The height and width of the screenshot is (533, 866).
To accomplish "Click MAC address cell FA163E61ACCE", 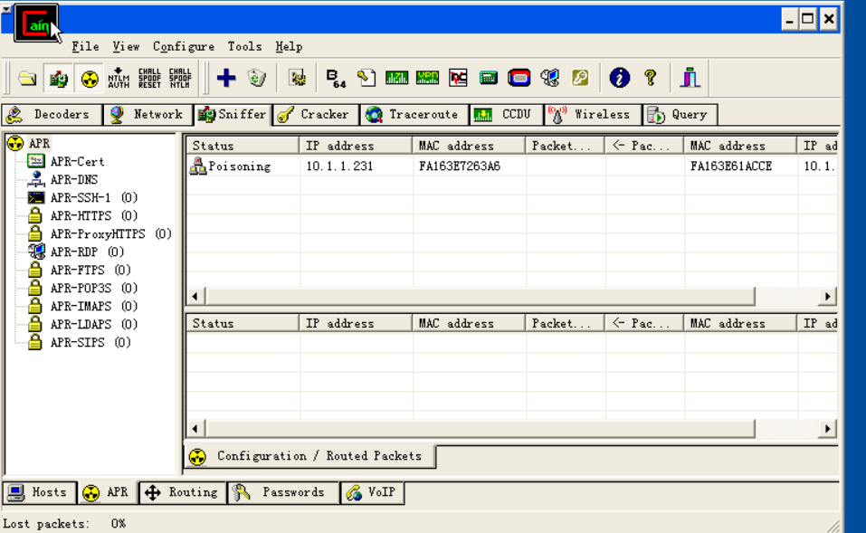I will (730, 166).
